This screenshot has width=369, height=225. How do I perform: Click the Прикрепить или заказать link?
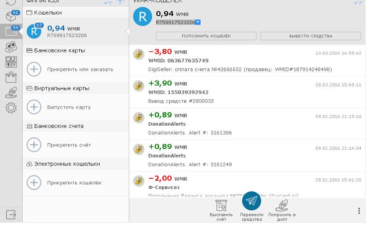80,69
